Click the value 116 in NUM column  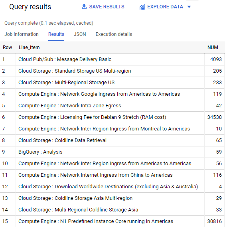217,175
